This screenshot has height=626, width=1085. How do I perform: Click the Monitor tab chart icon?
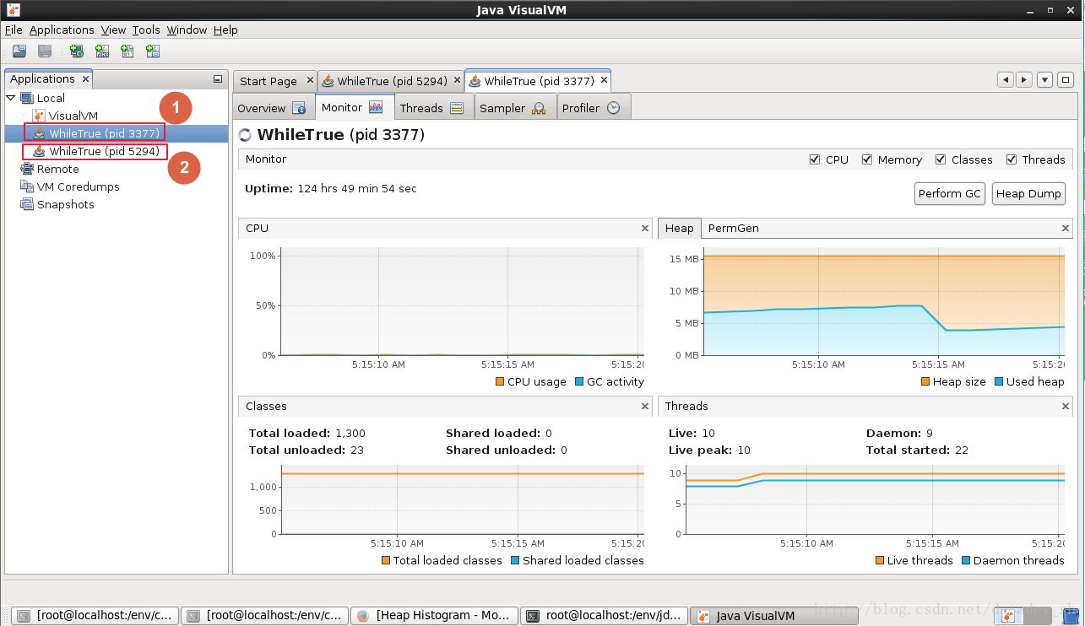pos(376,107)
